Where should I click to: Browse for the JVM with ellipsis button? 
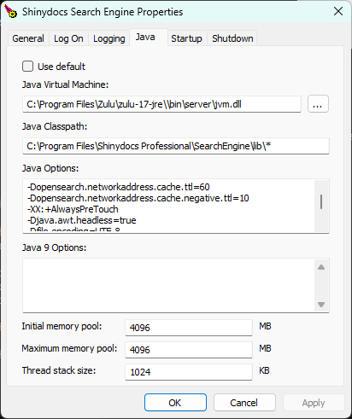(318, 104)
